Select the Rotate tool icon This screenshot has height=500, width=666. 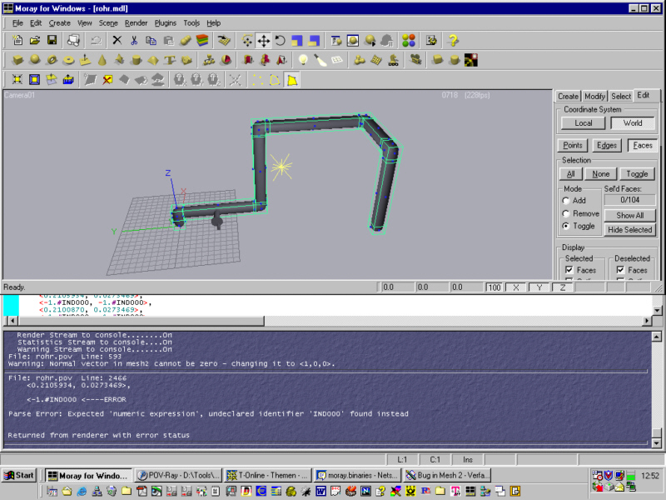[280, 40]
